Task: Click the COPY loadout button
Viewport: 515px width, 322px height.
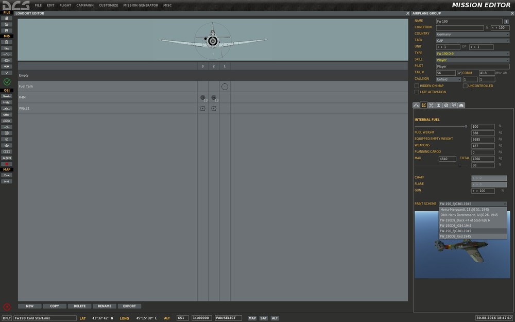Action: click(x=55, y=306)
